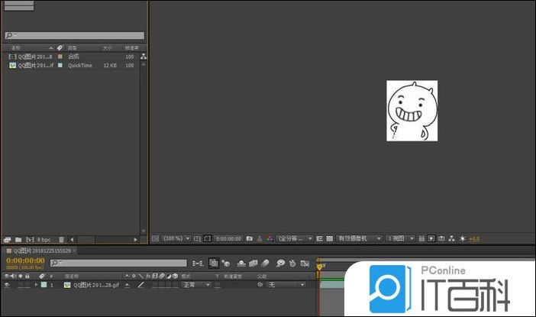Create a new folder in Project panel
This screenshot has width=536, height=317.
click(18, 240)
